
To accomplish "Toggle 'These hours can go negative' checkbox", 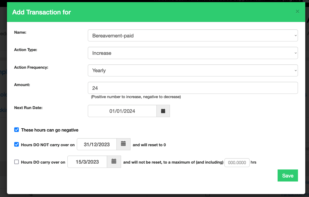I will coord(17,130).
